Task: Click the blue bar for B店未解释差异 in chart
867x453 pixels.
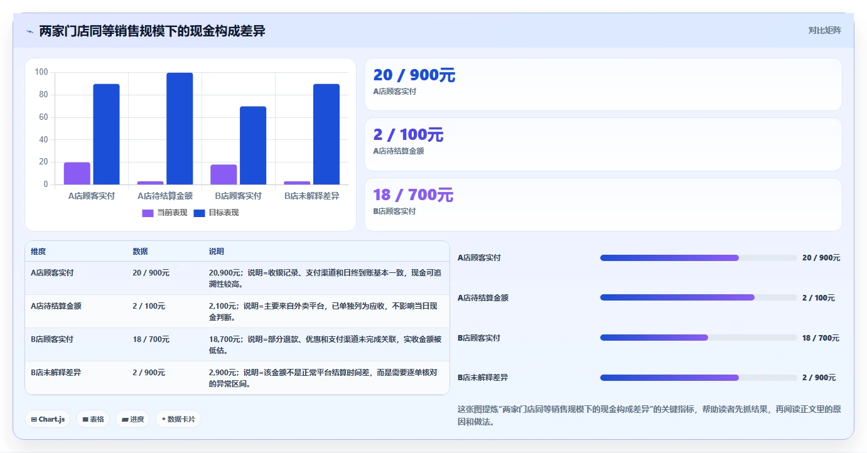Action: pyautogui.click(x=326, y=134)
